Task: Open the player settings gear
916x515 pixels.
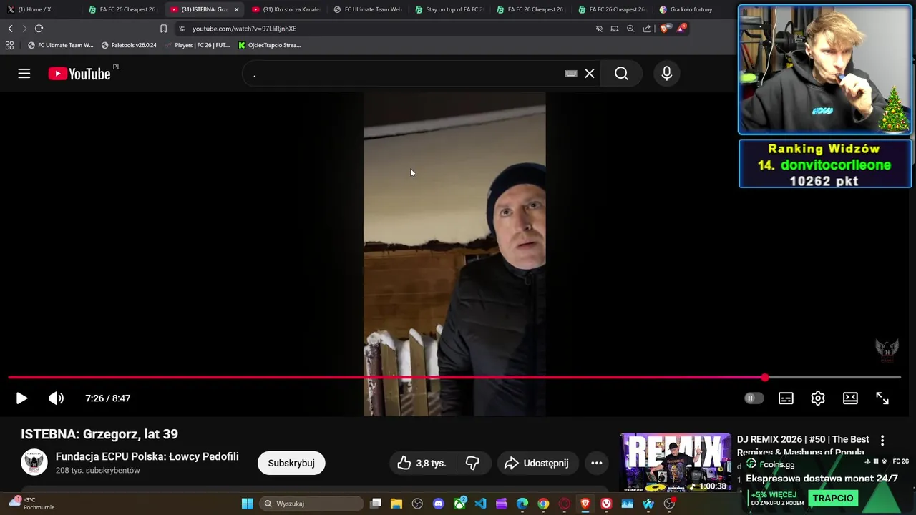Action: click(x=818, y=398)
